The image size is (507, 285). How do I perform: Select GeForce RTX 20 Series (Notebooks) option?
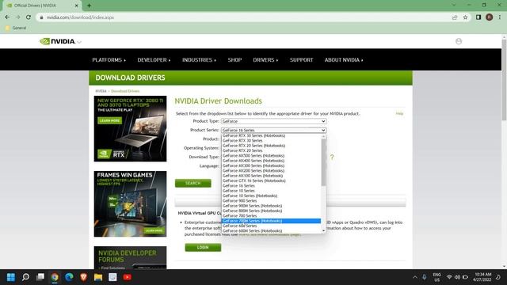pos(271,146)
